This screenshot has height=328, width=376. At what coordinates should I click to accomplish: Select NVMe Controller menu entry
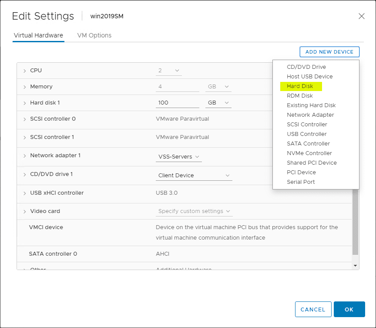(309, 153)
